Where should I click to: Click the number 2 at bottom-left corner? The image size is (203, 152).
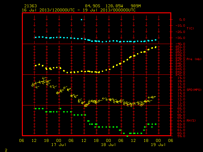pyautogui.click(x=6, y=150)
